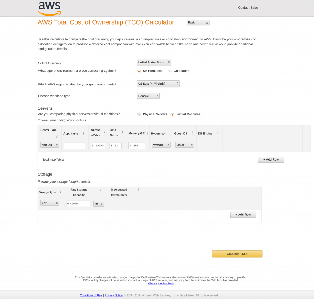Click the 'Storage' section heading
Image resolution: width=314 pixels, height=300 pixels.
click(45, 174)
